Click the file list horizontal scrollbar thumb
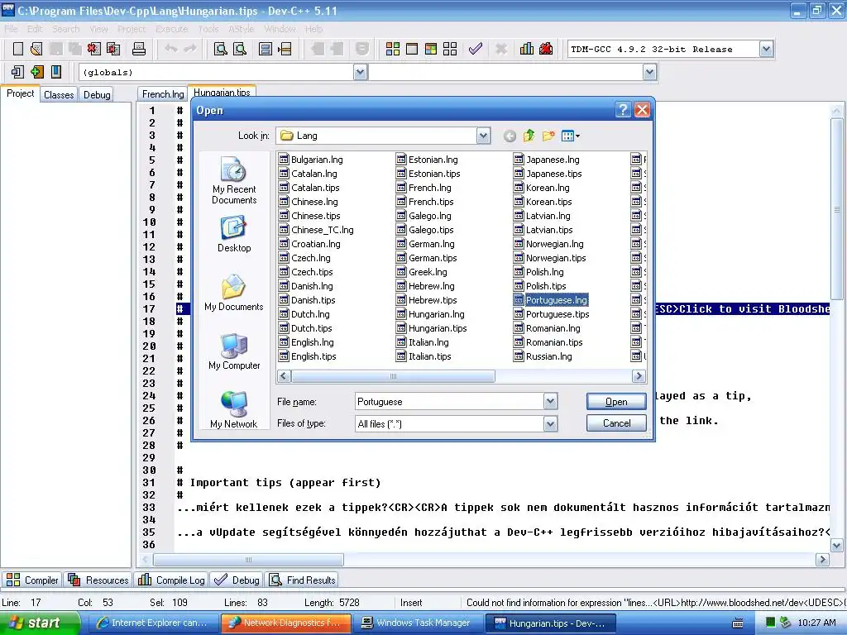The image size is (847, 635). [x=393, y=376]
